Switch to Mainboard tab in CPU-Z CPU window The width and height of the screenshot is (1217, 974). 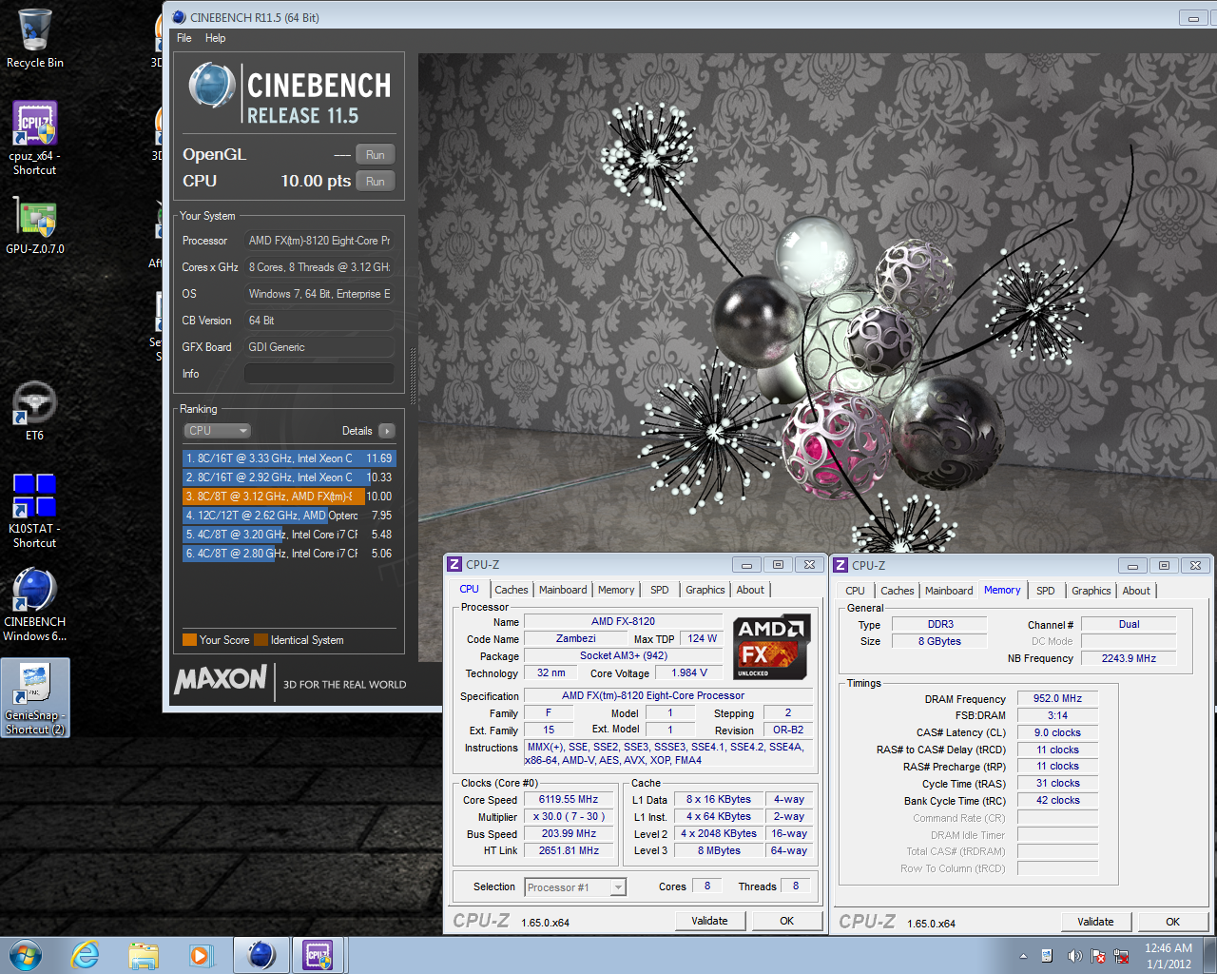[x=563, y=590]
